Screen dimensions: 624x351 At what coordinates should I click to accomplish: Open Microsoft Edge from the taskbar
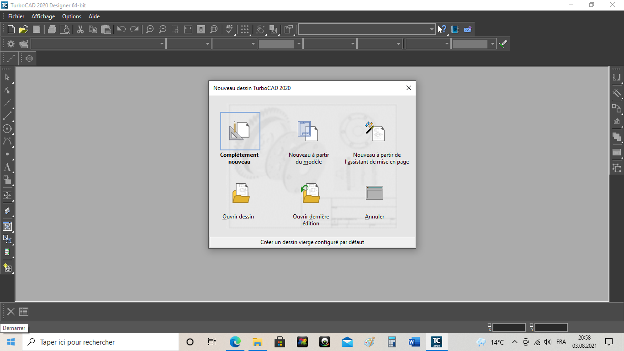(x=235, y=342)
